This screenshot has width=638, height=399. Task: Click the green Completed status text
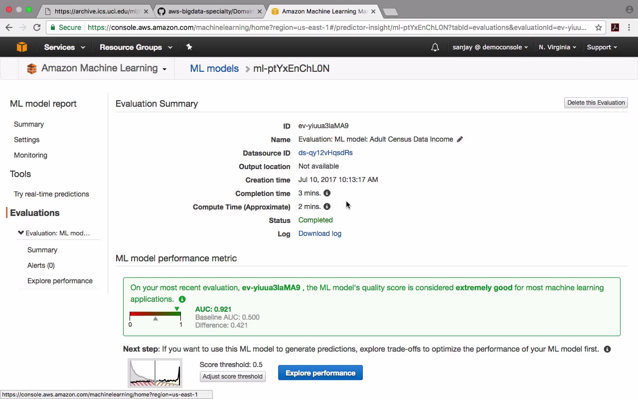(316, 220)
